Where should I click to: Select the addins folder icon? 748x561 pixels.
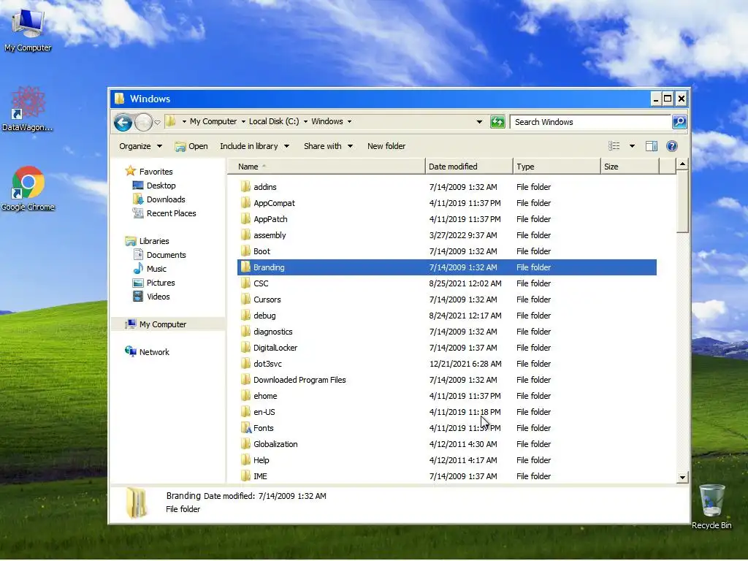pos(245,186)
